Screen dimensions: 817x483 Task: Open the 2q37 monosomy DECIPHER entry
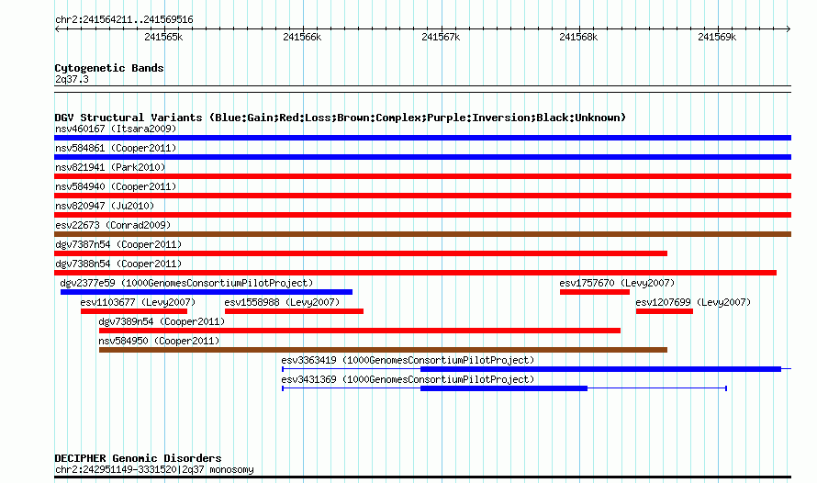[x=153, y=469]
